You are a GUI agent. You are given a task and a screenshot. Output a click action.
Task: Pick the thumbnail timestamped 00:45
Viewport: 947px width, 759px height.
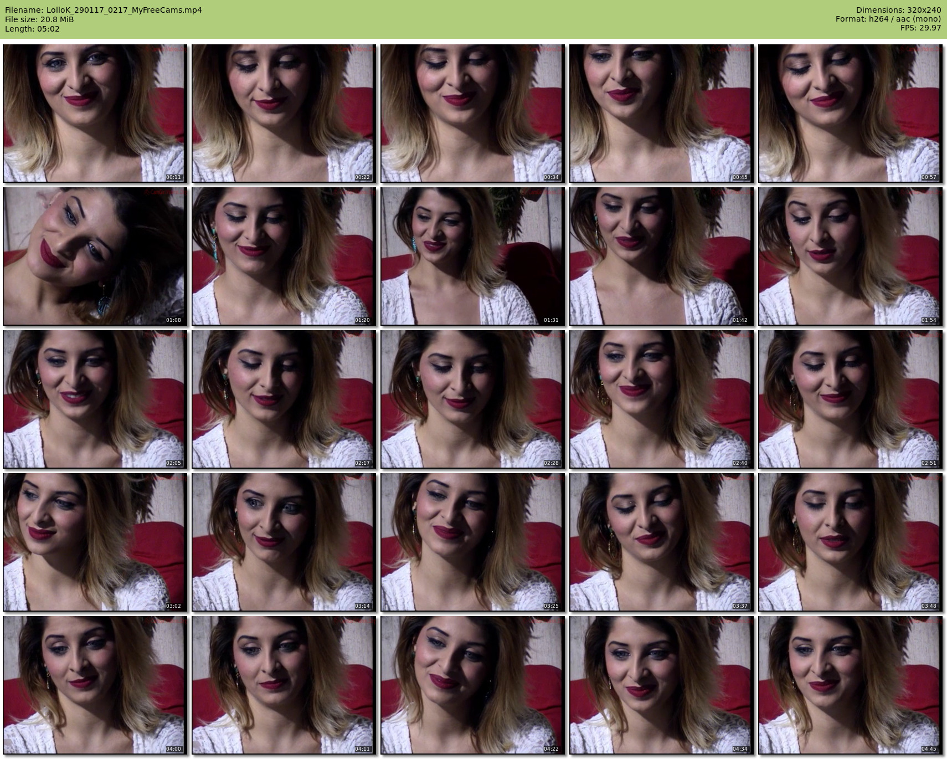pyautogui.click(x=661, y=114)
